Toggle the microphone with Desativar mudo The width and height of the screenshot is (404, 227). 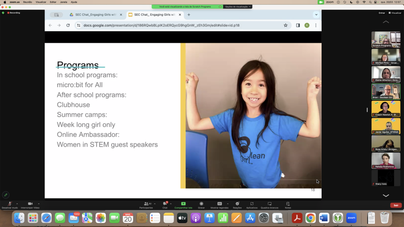click(9, 205)
